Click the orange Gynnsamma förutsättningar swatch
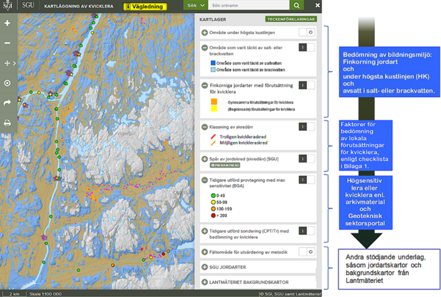441x297 pixels. click(214, 102)
